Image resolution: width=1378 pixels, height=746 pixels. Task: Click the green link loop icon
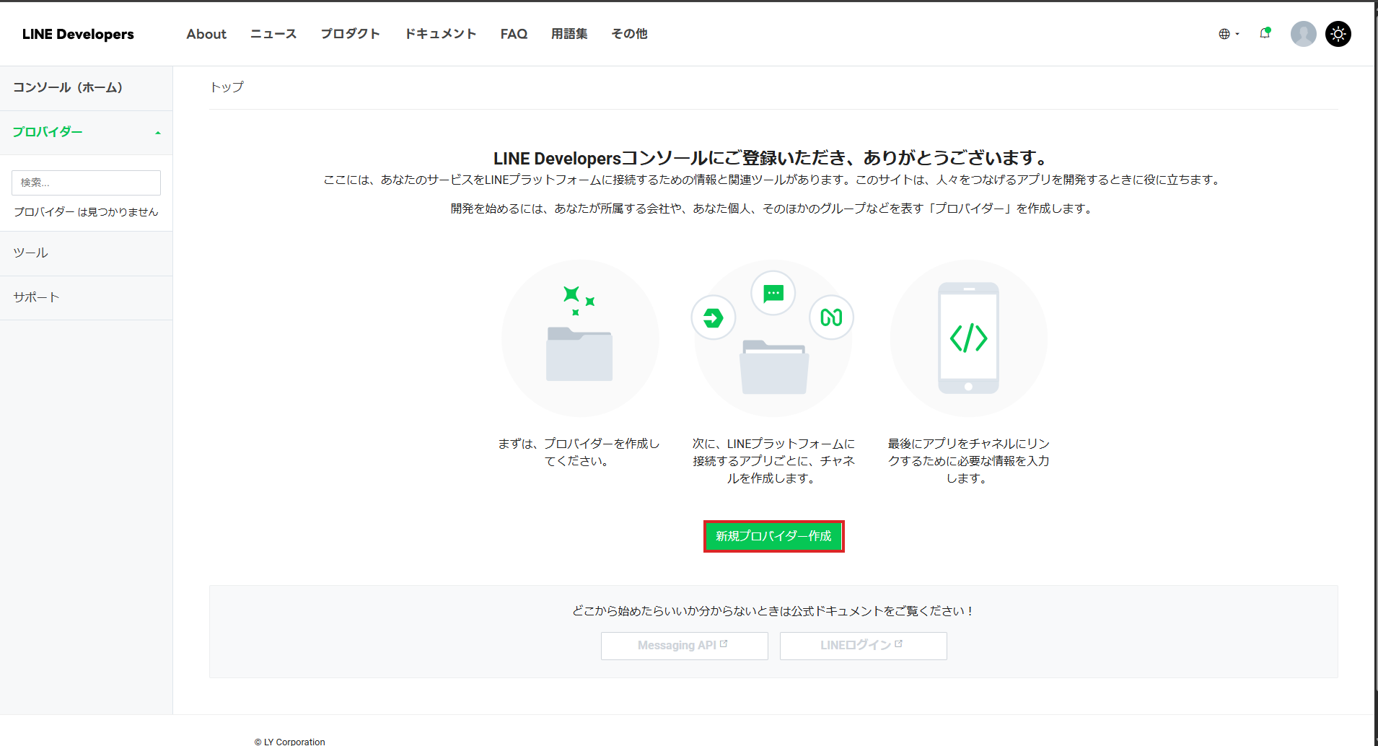tap(831, 317)
